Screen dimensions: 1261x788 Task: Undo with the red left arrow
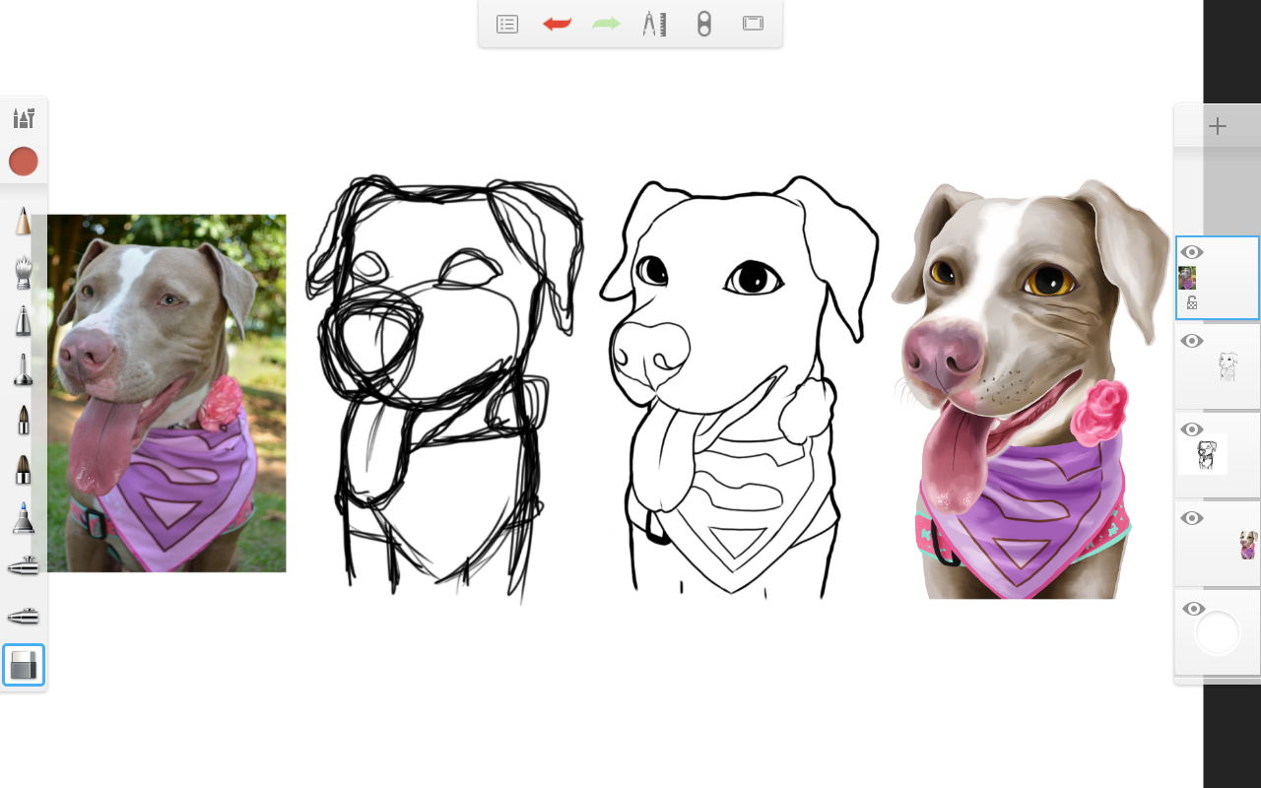pyautogui.click(x=557, y=24)
